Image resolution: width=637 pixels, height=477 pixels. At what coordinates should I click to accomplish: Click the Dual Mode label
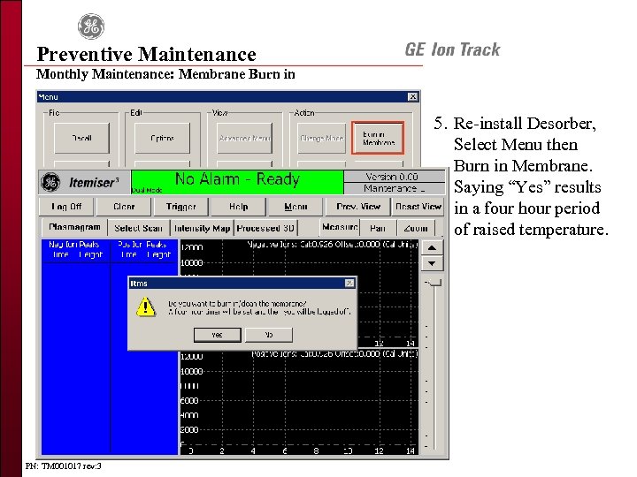click(x=147, y=190)
